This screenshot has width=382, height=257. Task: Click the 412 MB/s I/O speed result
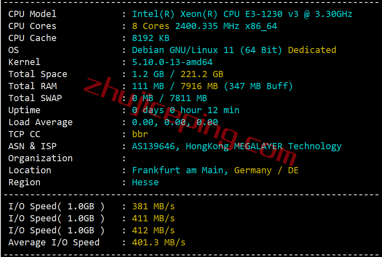pyautogui.click(x=153, y=230)
